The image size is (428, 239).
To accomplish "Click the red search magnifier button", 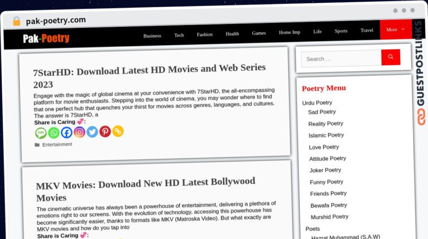I will (x=391, y=57).
